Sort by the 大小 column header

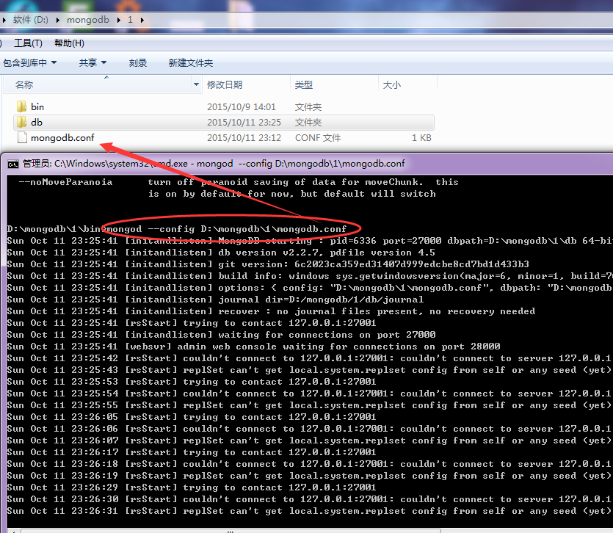click(x=392, y=85)
